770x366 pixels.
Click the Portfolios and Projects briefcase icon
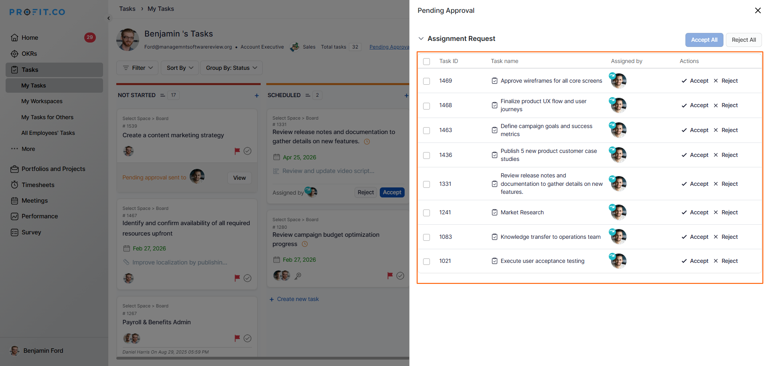click(x=14, y=169)
